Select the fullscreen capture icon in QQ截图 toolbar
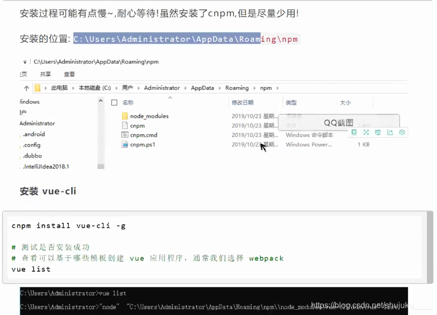Image resolution: width=437 pixels, height=315 pixels. coord(366,133)
